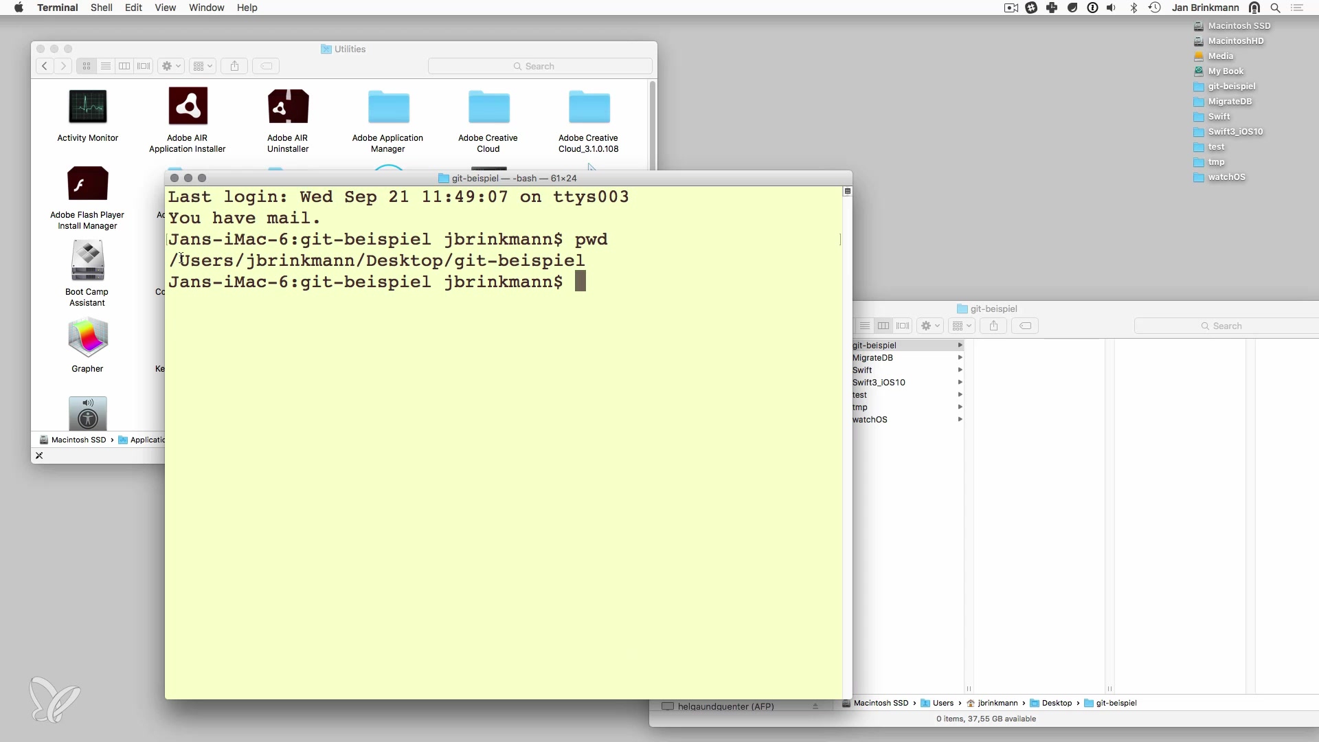The height and width of the screenshot is (742, 1319).
Task: Click the Share button in Utilities toolbar
Action: 234,66
